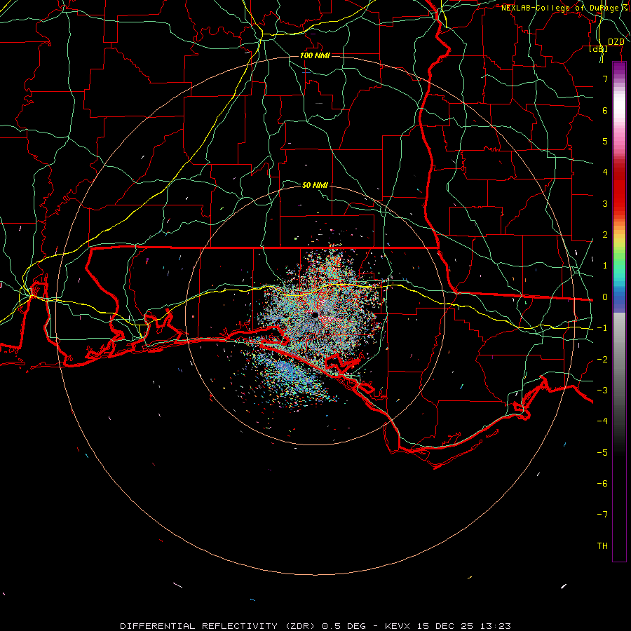Click the "-6" value on the dB scale

[x=602, y=484]
